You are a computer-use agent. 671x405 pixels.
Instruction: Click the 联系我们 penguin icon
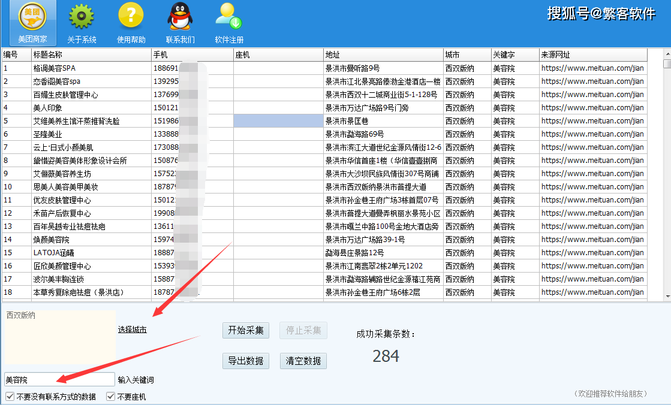(180, 23)
